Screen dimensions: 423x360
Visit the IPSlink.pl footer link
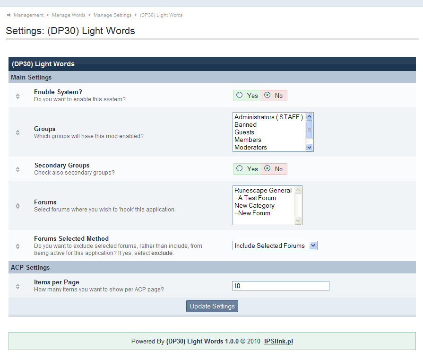(278, 341)
